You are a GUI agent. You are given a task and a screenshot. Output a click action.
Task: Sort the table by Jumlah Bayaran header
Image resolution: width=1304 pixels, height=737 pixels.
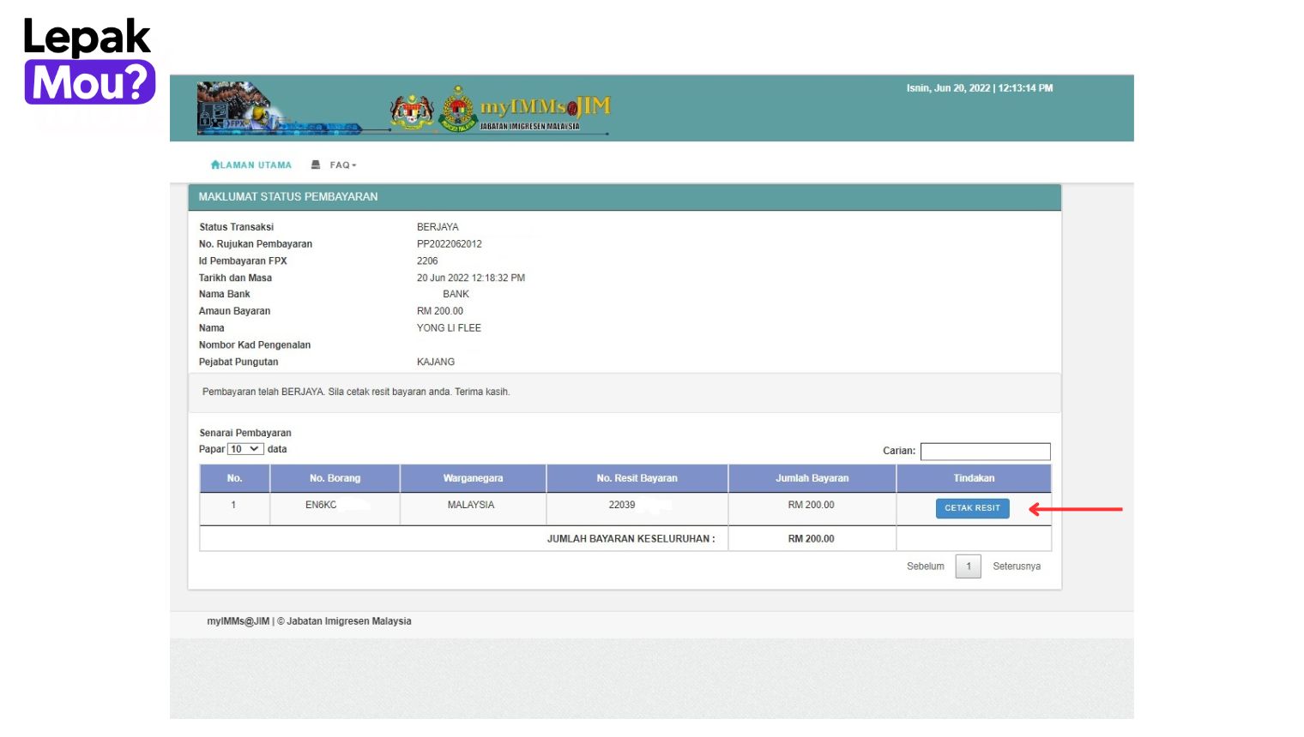tap(811, 477)
